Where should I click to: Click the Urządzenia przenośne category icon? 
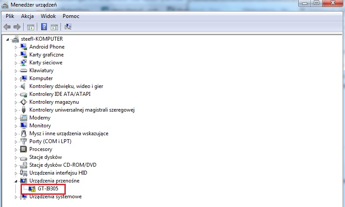pos(24,181)
